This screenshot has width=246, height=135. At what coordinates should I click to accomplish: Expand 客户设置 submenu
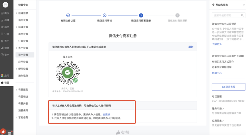23,48
